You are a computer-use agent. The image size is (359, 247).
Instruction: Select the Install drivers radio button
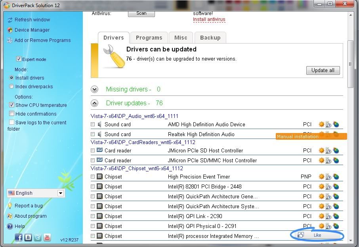pyautogui.click(x=11, y=78)
